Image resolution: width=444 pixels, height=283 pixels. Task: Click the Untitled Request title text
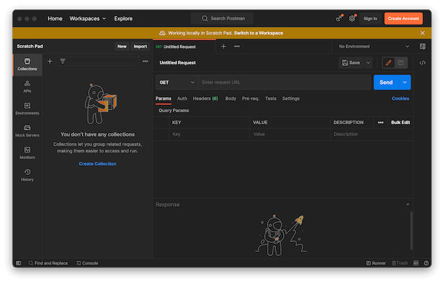pyautogui.click(x=178, y=63)
